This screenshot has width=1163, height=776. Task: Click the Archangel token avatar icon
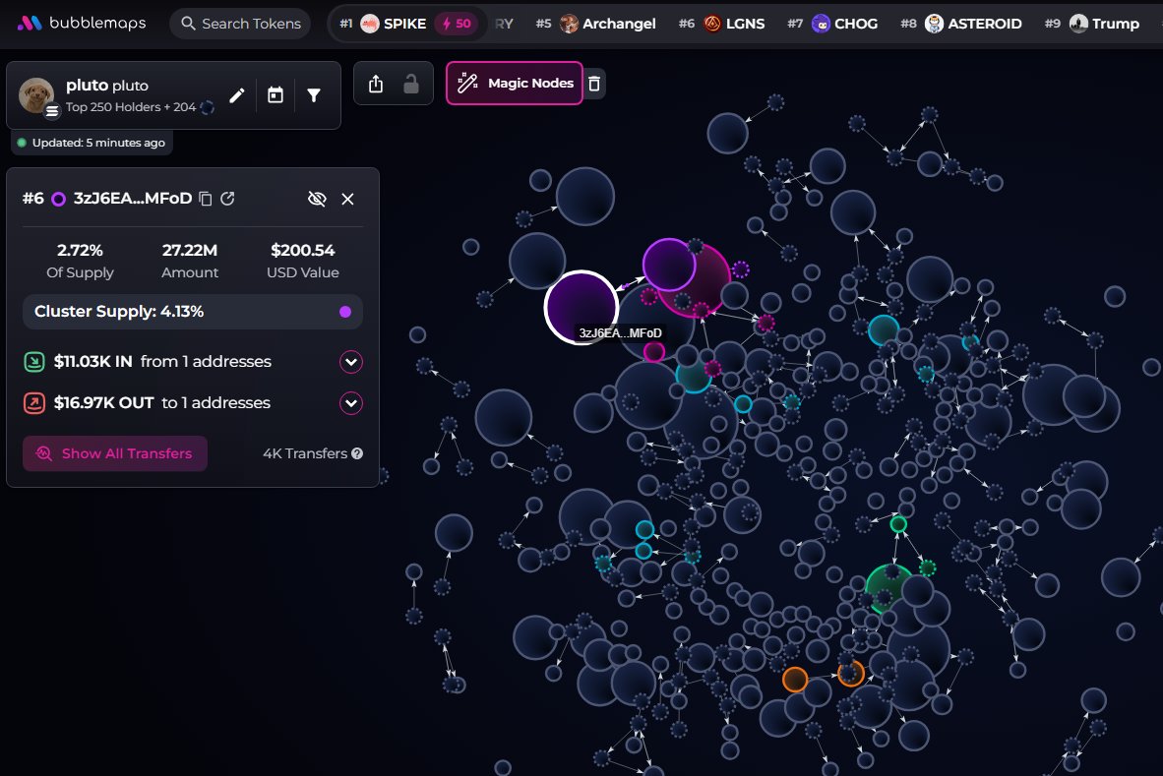(x=569, y=24)
